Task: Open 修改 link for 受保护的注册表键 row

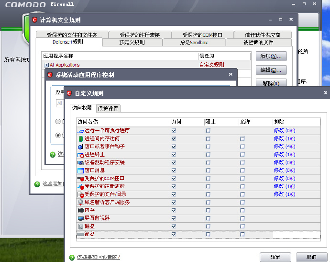Action: tap(285, 186)
